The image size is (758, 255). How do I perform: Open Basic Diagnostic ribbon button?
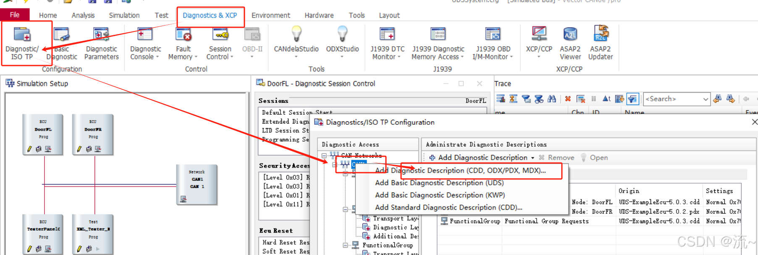point(62,44)
